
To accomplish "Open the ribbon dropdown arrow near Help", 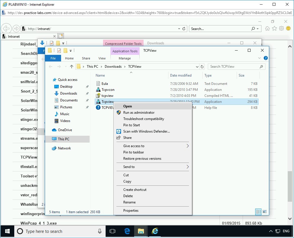I will [259, 58].
